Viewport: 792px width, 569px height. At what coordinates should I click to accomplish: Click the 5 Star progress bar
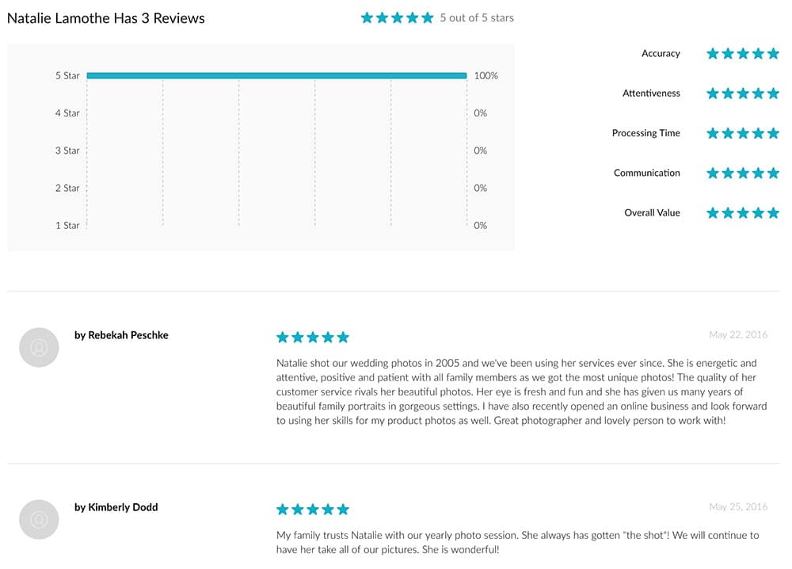[x=276, y=76]
